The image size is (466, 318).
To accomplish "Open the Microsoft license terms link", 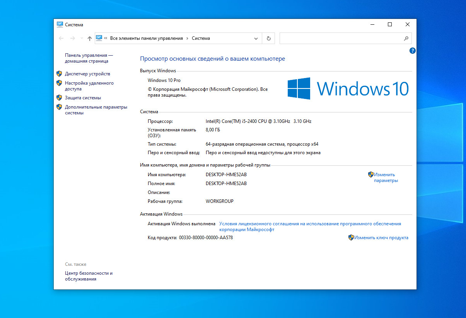I will (x=310, y=226).
